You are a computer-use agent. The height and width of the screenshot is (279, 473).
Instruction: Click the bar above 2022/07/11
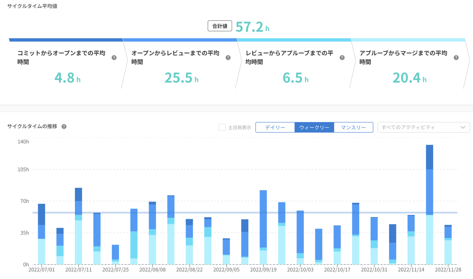coord(78,226)
